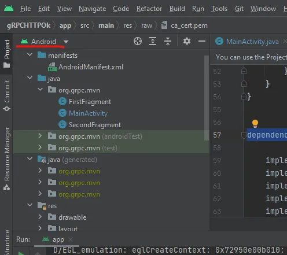
Task: Open the Git menu
Action: pos(239,9)
